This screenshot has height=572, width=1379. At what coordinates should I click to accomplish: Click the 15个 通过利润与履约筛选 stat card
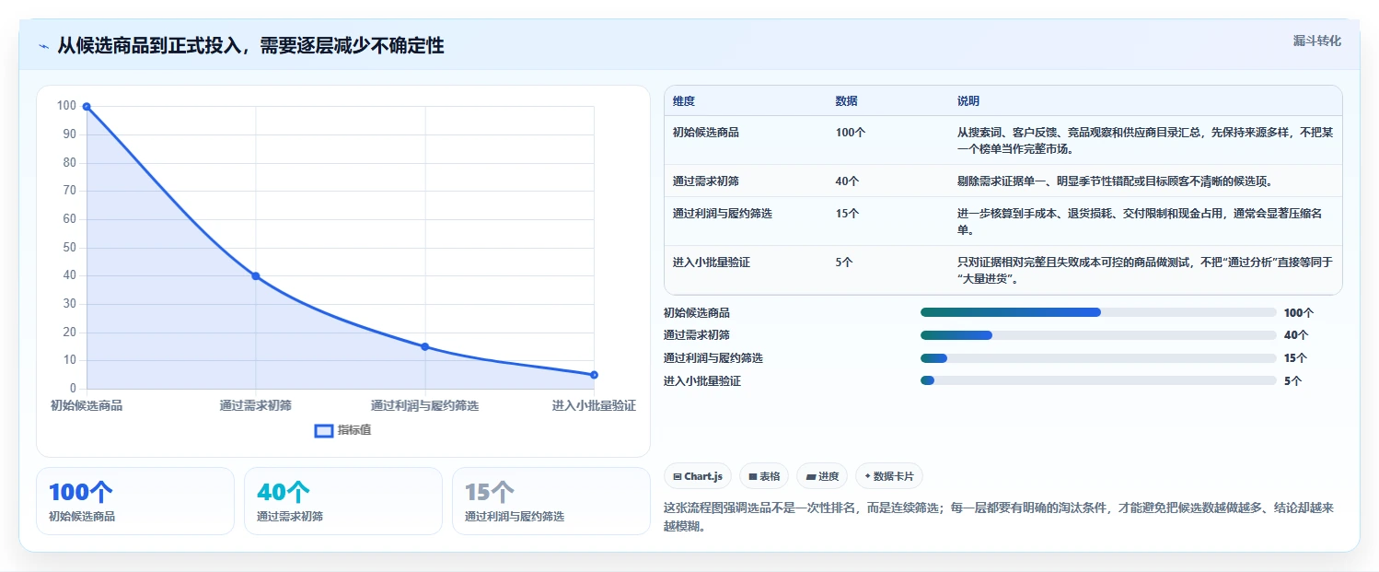pos(551,501)
